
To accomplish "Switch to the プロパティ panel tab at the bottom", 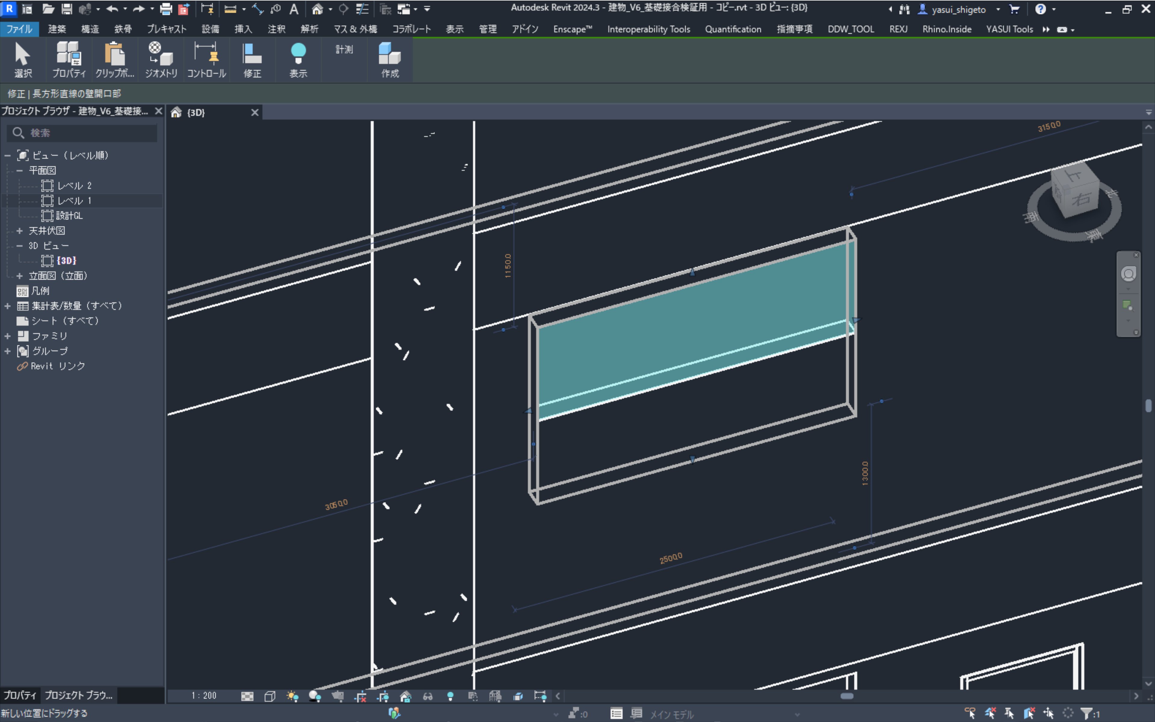I will (20, 695).
